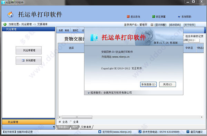
Task: Click the [显示预警] link
Action: click(x=160, y=25)
